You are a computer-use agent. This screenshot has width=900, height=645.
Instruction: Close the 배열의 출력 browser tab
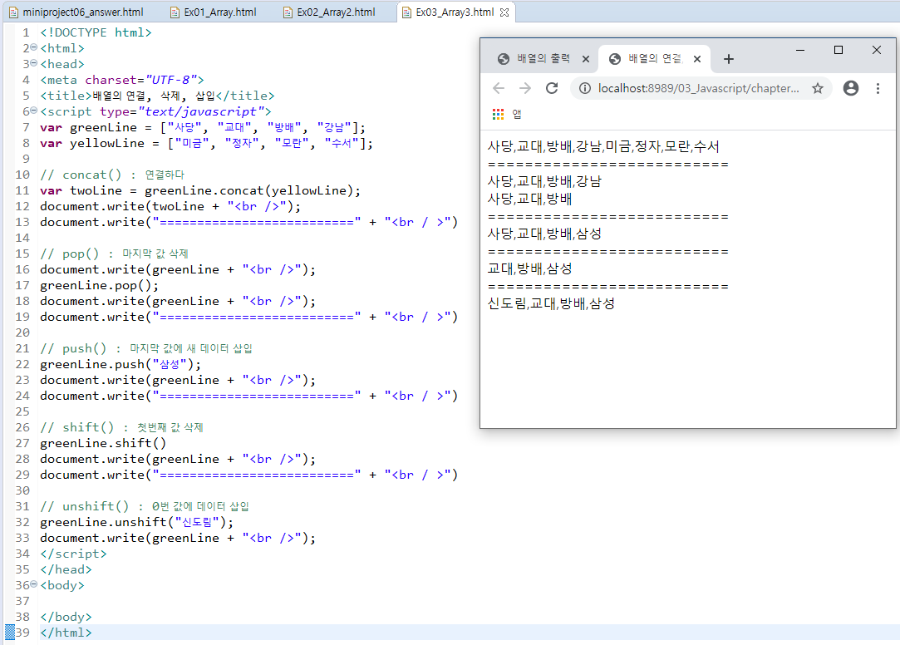click(x=586, y=58)
